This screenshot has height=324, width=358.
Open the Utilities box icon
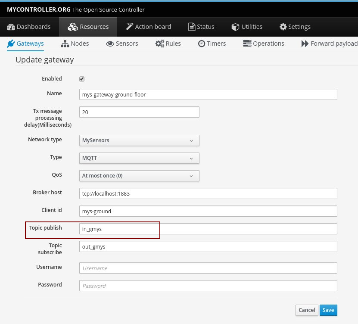point(235,27)
